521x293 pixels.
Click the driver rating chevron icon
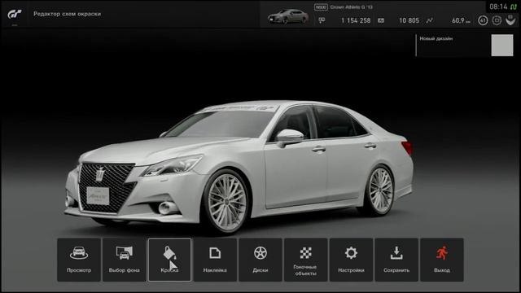510,20
